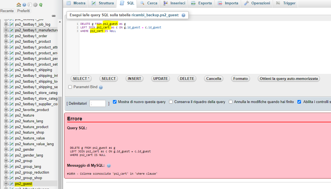
Task: Click the SELECT * button
Action: pos(81,79)
